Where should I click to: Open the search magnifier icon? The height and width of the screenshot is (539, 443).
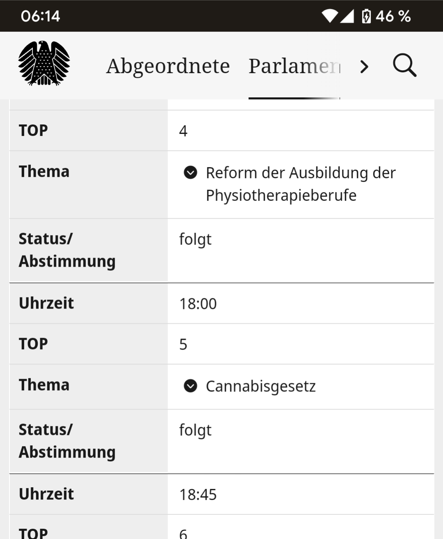click(x=404, y=66)
